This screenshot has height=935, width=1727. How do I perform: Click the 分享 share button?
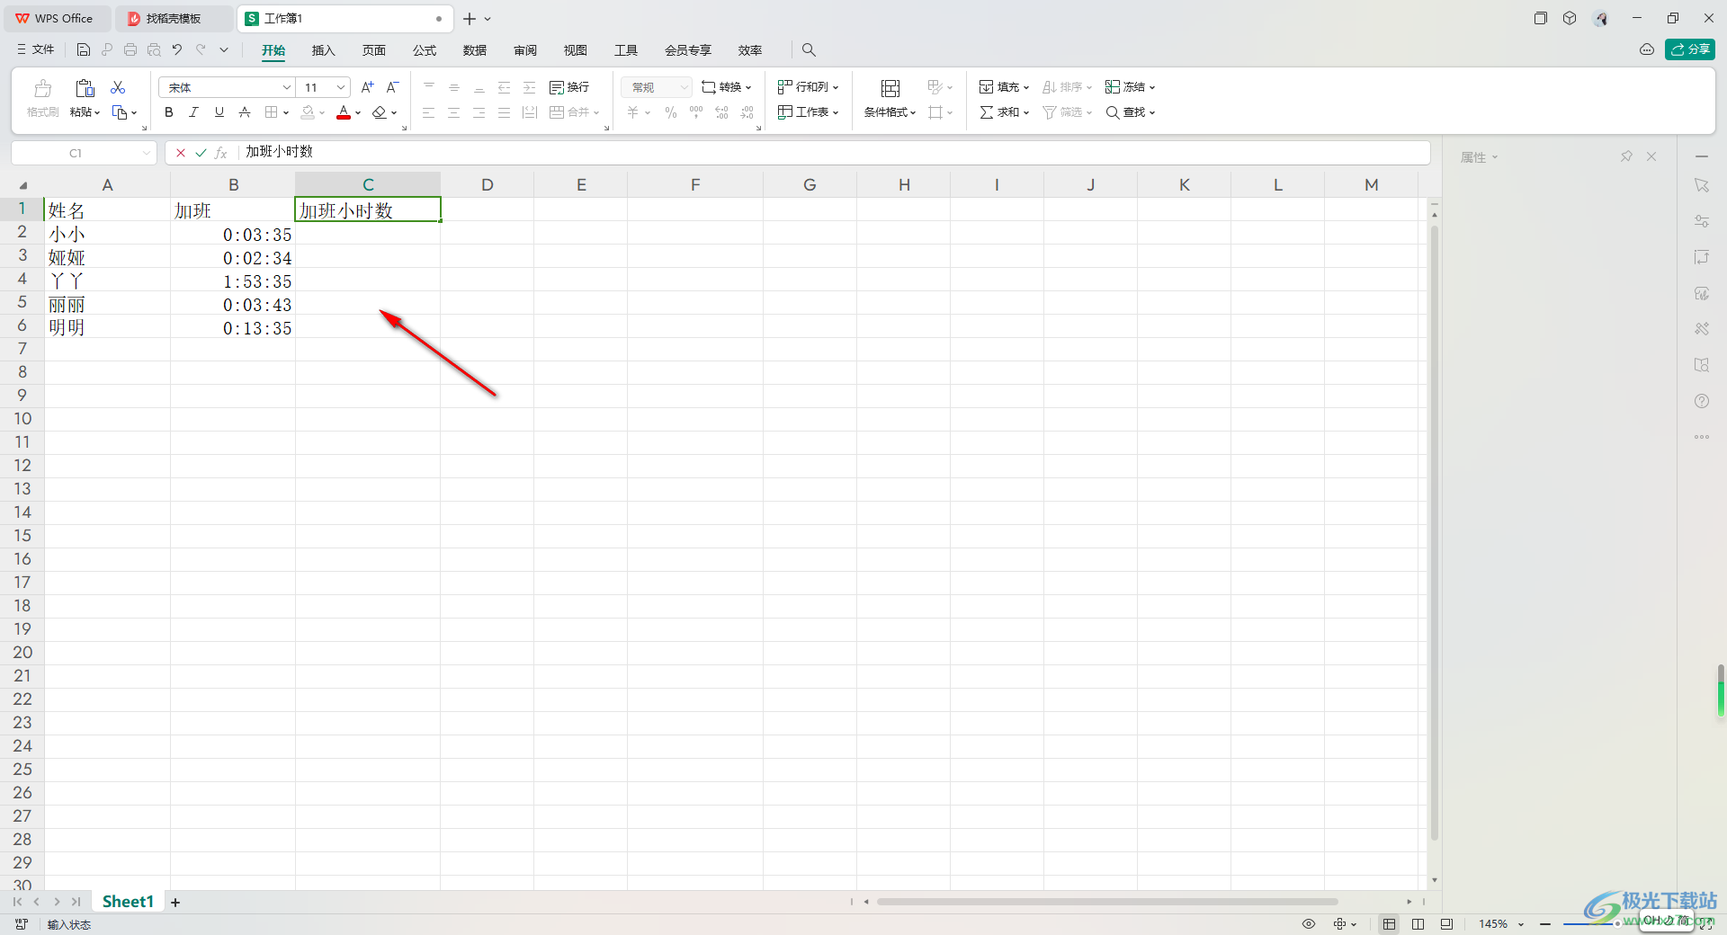1690,49
